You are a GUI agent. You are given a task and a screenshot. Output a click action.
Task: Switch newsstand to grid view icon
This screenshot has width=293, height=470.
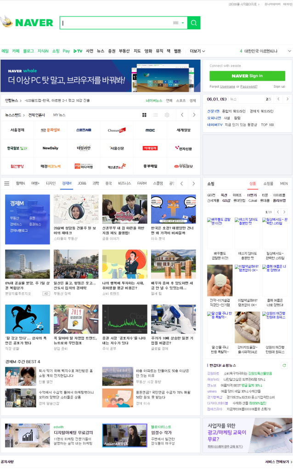pyautogui.click(x=144, y=115)
